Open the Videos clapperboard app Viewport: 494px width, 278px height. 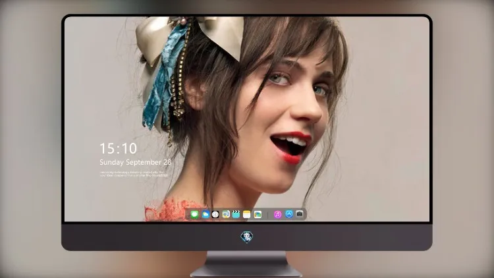236,215
